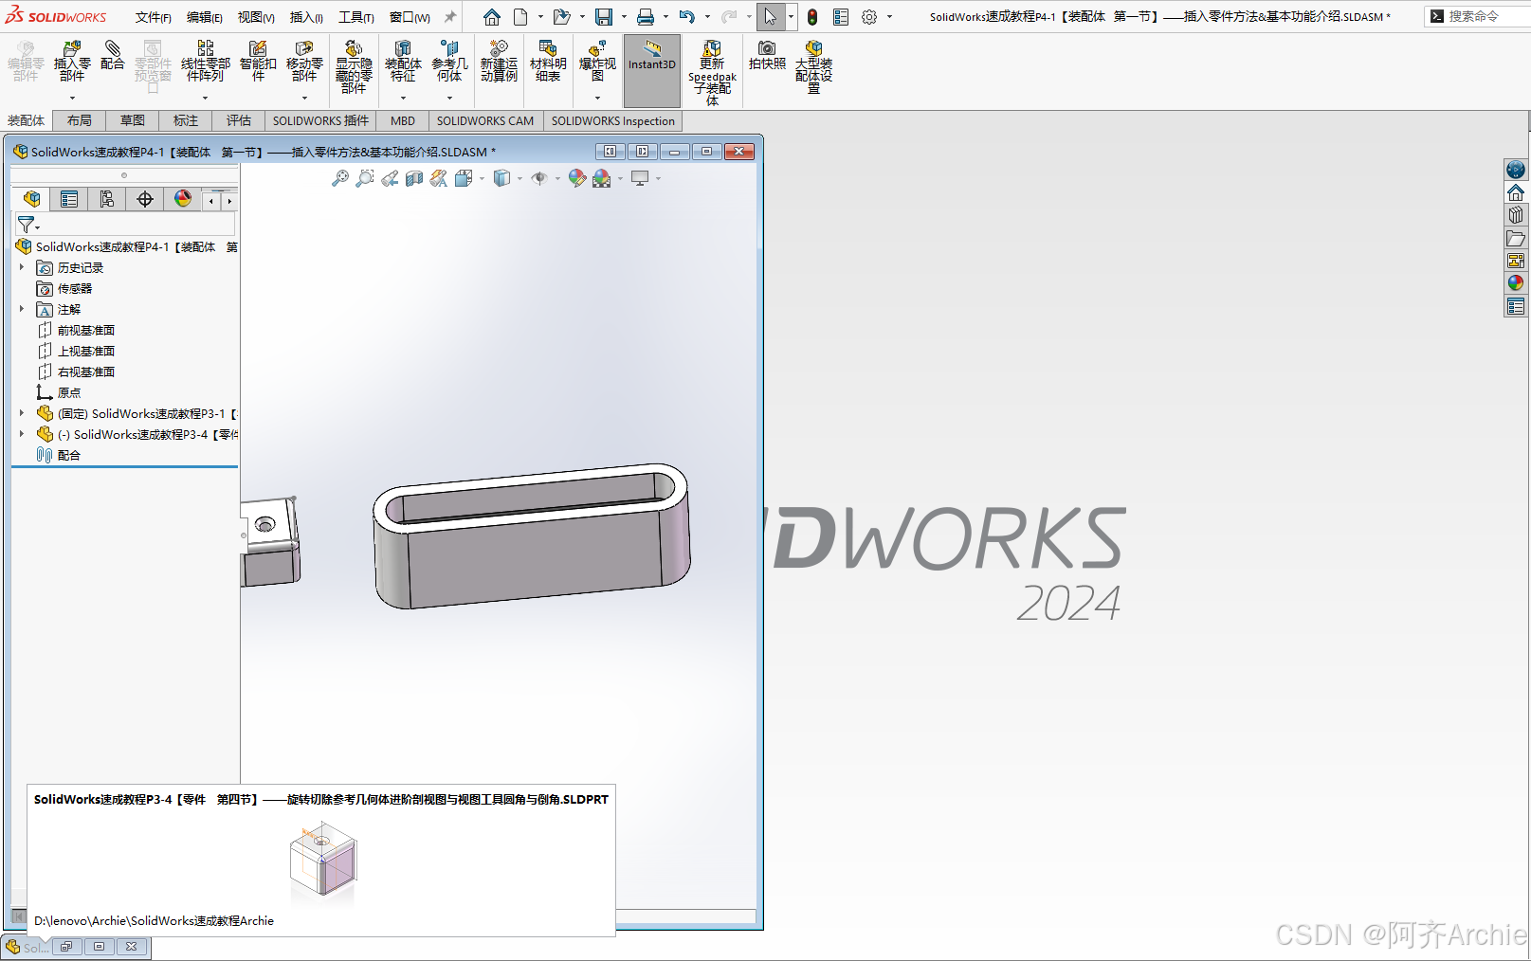Click the P3-4 part preview thumbnail

coord(323,859)
